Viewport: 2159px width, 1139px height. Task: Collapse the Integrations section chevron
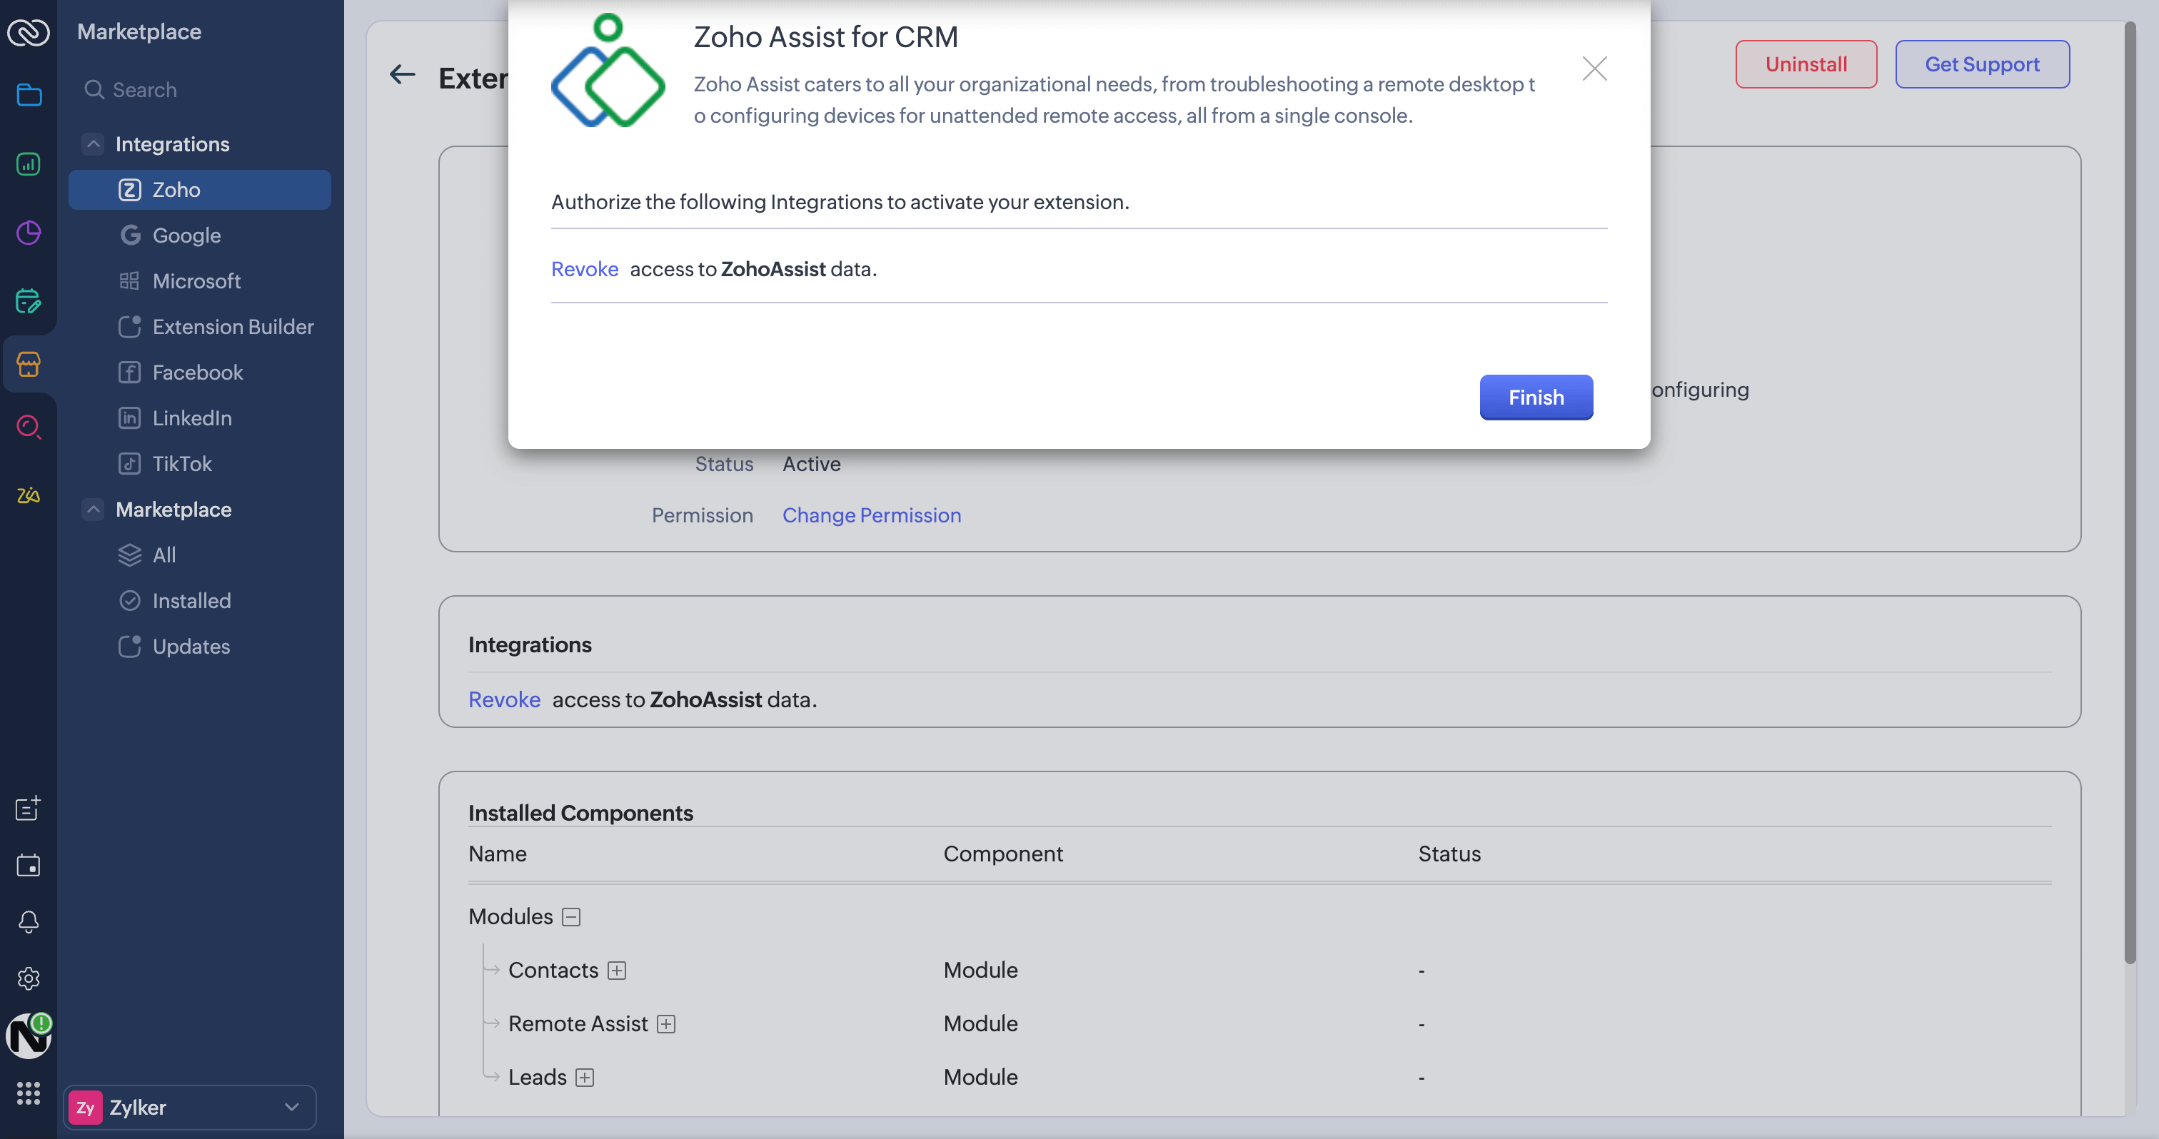point(93,144)
